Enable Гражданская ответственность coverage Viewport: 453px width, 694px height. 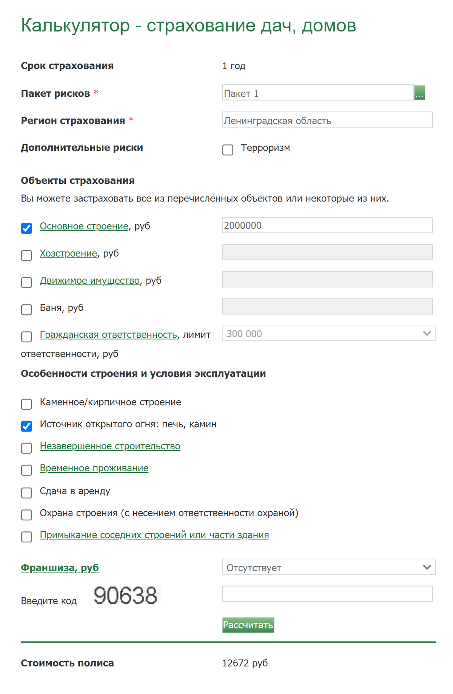click(x=26, y=336)
